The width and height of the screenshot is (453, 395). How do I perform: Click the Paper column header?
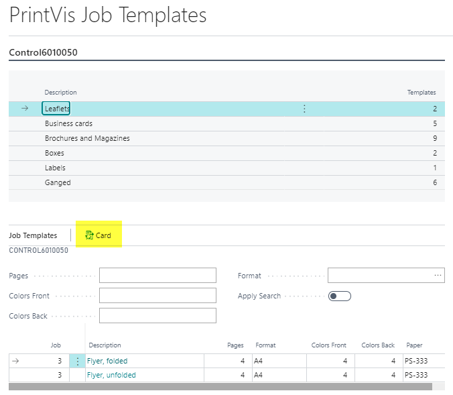pos(414,345)
